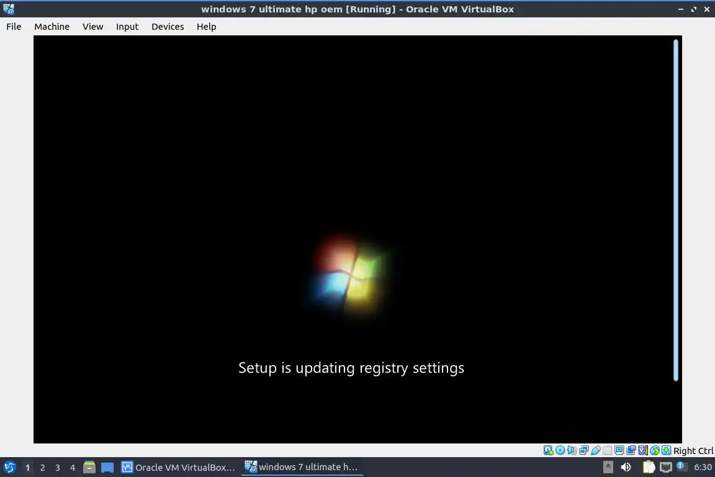
Task: Click the USB devices indicator icon
Action: (x=596, y=450)
